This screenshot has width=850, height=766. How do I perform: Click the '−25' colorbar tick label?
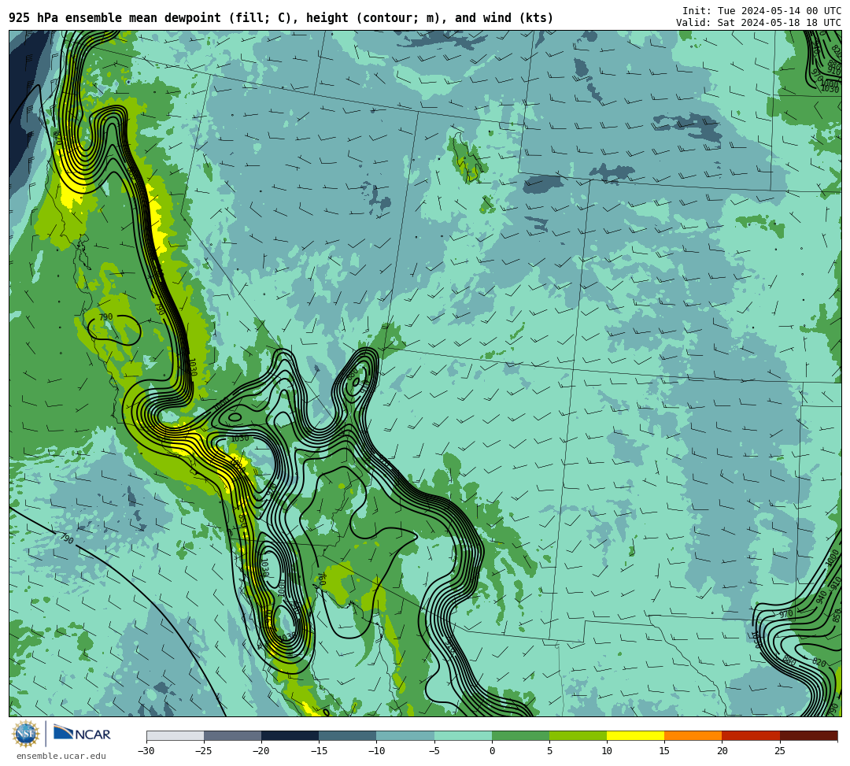tap(204, 751)
